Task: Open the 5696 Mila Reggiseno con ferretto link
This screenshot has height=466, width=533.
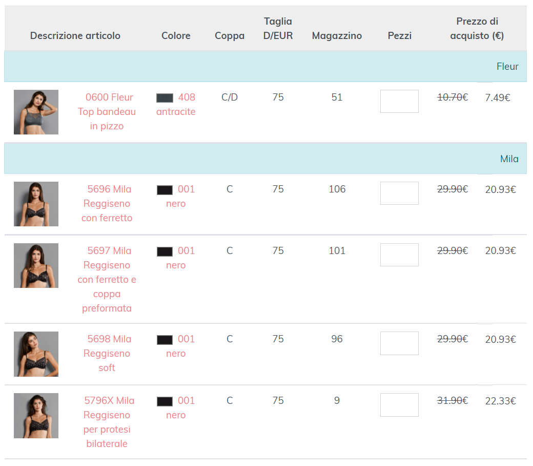Action: click(x=107, y=204)
